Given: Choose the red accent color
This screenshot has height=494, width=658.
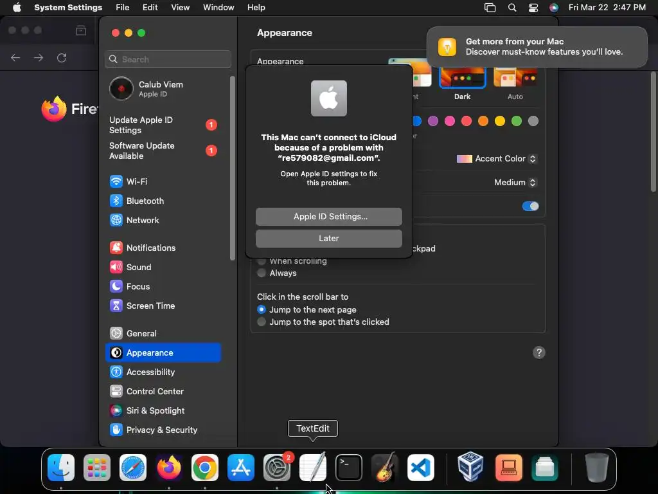Looking at the screenshot, I should 467,121.
